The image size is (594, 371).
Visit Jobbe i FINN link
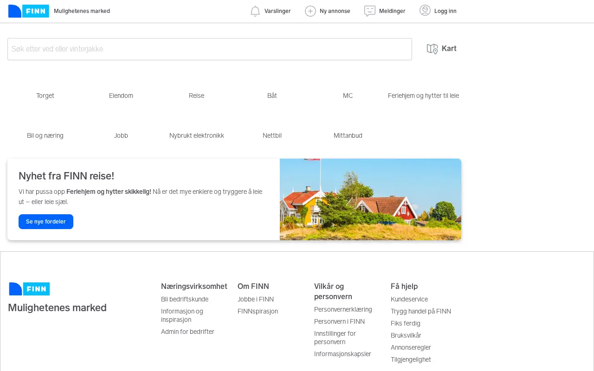[x=256, y=299]
